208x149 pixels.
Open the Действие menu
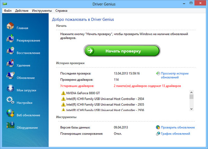point(22,11)
